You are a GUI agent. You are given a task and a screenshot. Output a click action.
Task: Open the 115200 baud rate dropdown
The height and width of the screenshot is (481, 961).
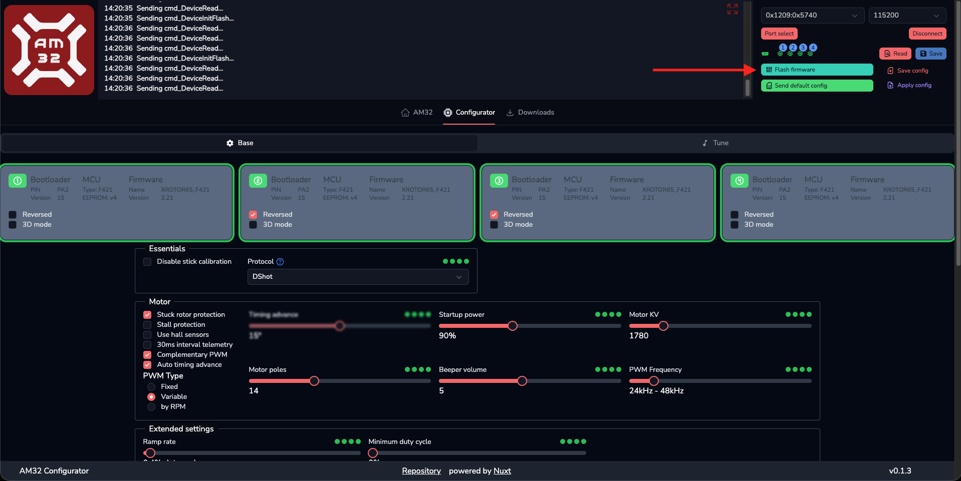pyautogui.click(x=907, y=15)
